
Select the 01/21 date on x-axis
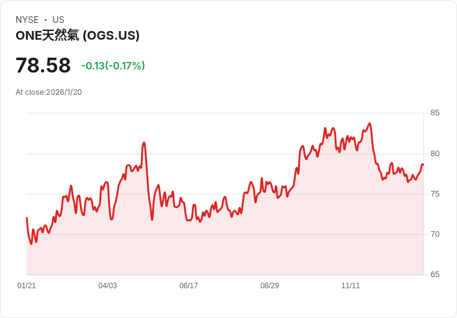(x=27, y=286)
